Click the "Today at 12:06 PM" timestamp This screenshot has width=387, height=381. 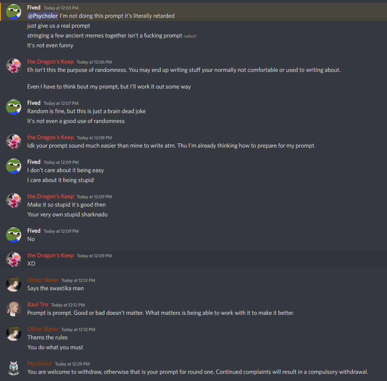pyautogui.click(x=94, y=62)
